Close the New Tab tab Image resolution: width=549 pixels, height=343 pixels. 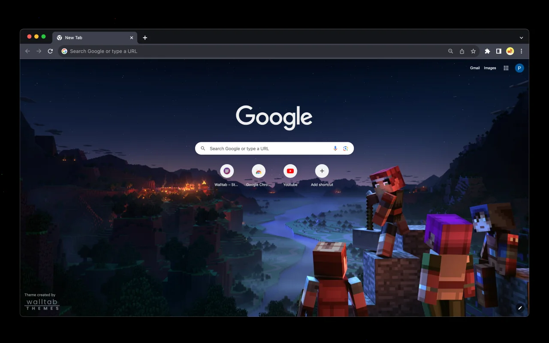click(x=132, y=38)
